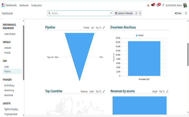The image size is (189, 117).
Task: Click the Revenues by source blue block
Action: (x=140, y=105)
